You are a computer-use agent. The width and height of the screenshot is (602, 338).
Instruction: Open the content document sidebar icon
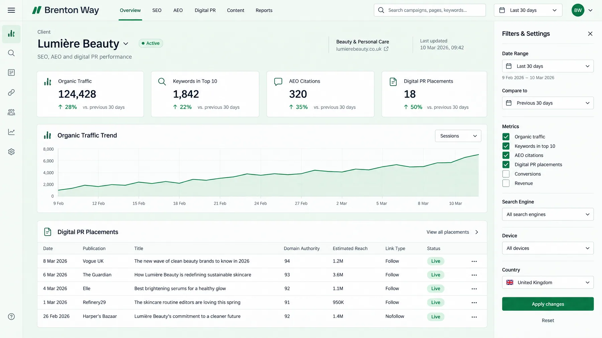[11, 72]
